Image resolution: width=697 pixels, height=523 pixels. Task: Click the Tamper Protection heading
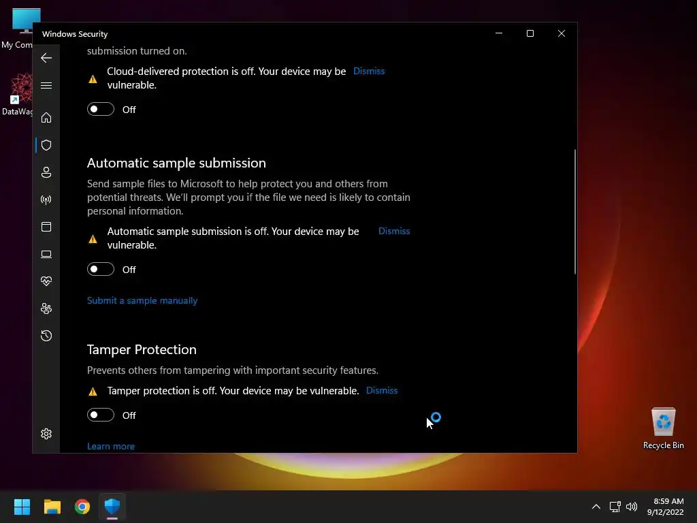[142, 349]
